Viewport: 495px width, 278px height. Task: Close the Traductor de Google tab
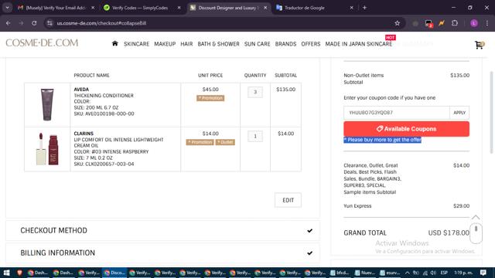click(x=351, y=8)
